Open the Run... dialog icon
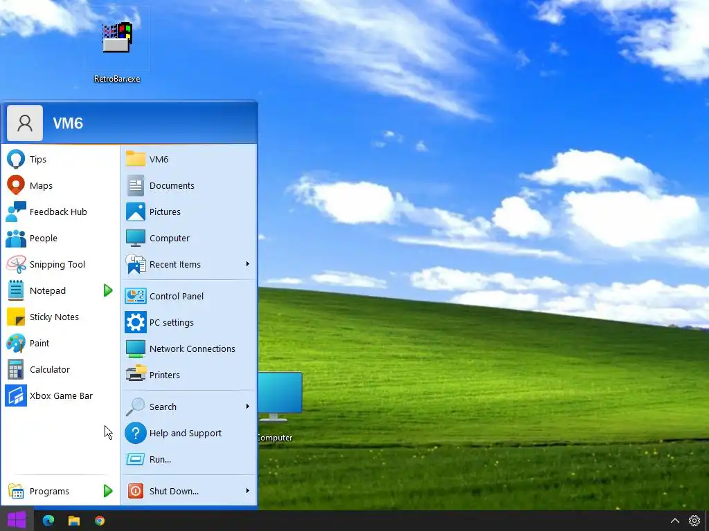 [135, 459]
